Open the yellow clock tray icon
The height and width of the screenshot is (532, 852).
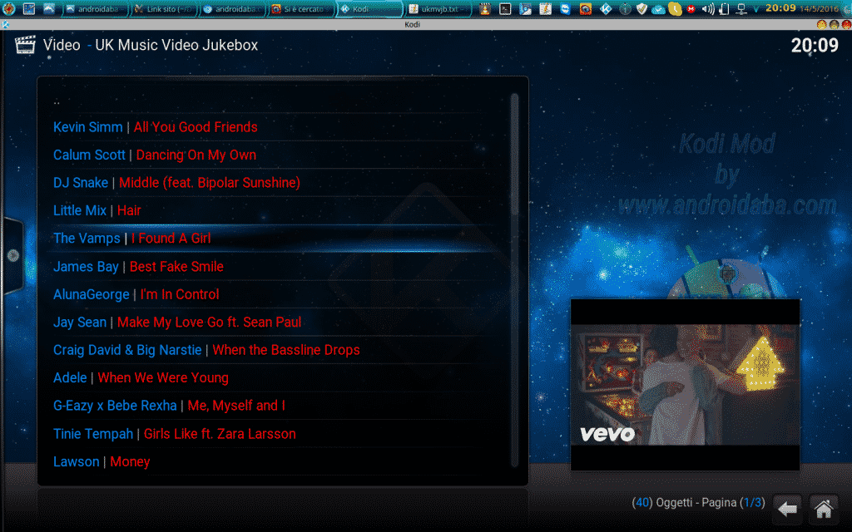tap(675, 8)
